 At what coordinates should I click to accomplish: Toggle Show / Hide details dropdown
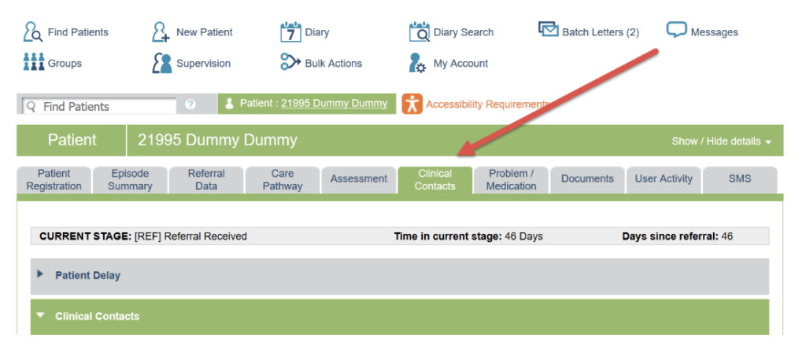point(721,141)
